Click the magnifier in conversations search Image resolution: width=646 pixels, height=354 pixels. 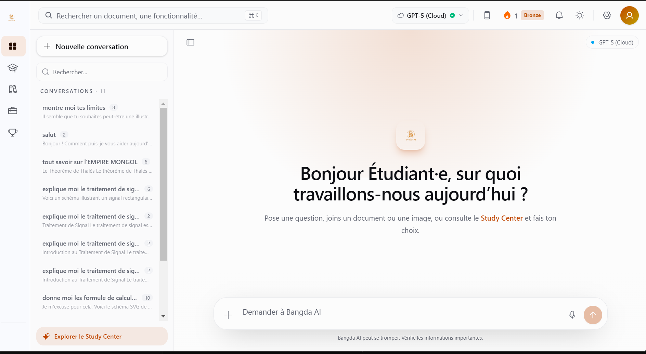coord(46,72)
